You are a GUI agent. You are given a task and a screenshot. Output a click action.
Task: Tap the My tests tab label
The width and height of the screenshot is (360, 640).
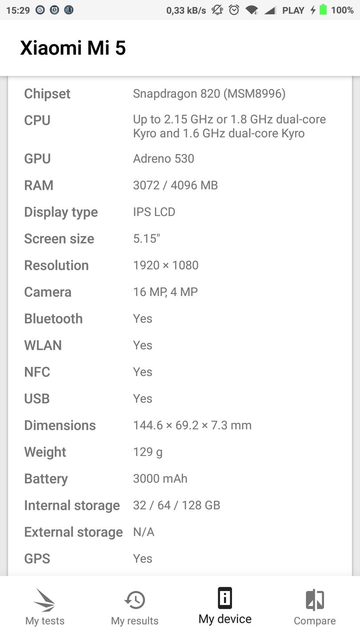click(x=44, y=621)
